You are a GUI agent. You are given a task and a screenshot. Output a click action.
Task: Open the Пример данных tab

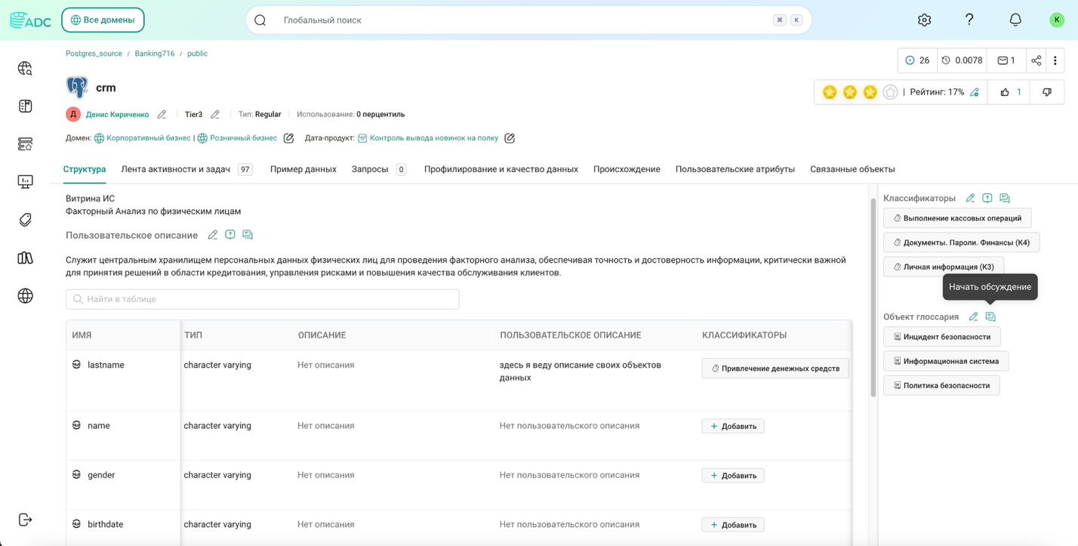[x=303, y=169]
